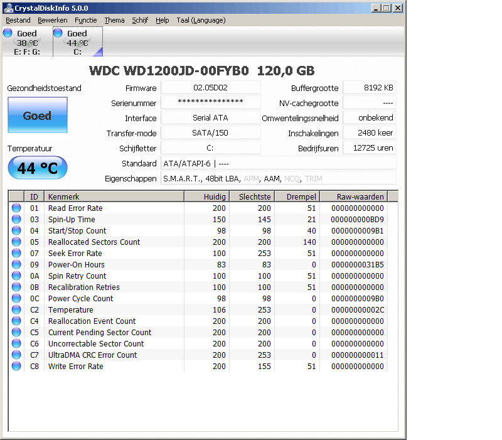The image size is (502, 440).
Task: Click the masked Serienummer field
Action: tap(211, 103)
